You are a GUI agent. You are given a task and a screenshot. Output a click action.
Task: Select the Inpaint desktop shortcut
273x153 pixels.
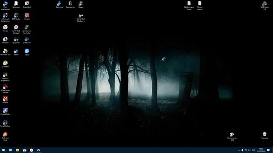click(x=27, y=17)
